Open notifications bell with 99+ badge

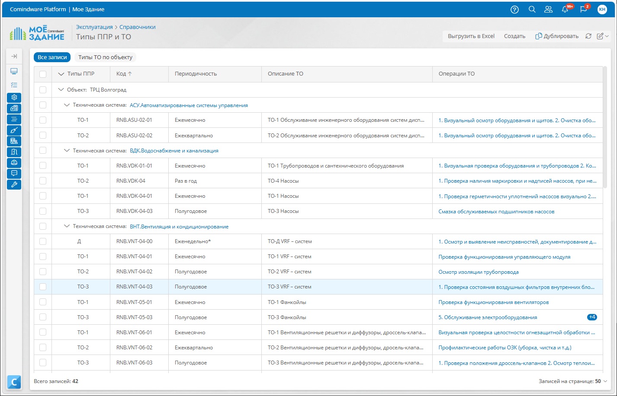[566, 9]
